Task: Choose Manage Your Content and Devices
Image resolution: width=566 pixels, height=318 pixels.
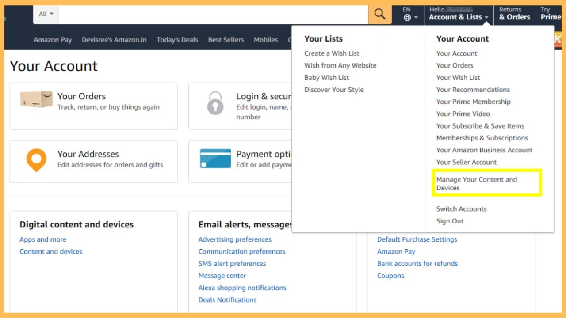Action: point(476,183)
